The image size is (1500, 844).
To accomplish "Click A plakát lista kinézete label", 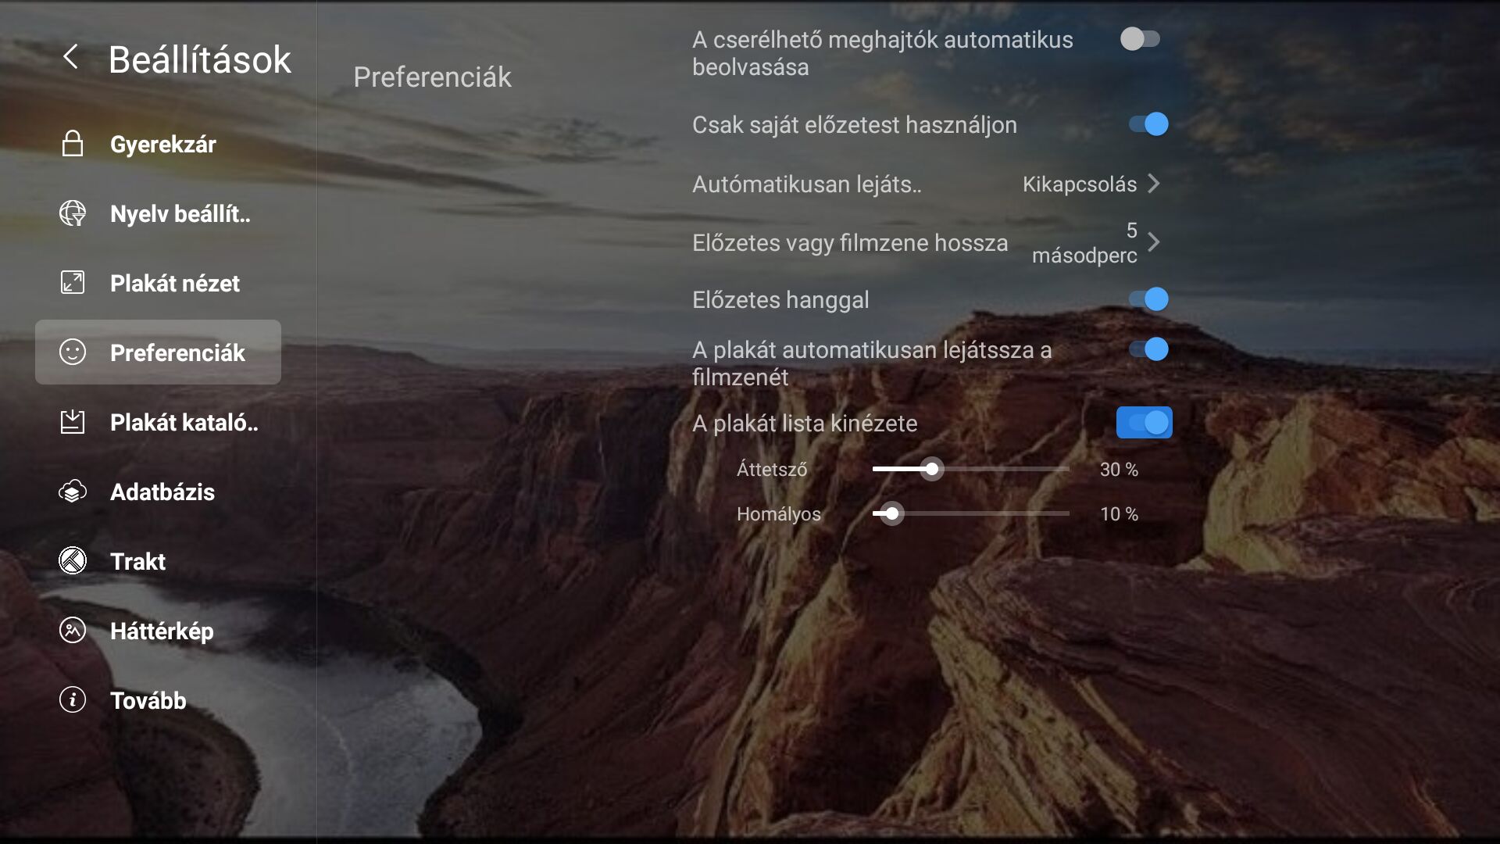I will [805, 424].
